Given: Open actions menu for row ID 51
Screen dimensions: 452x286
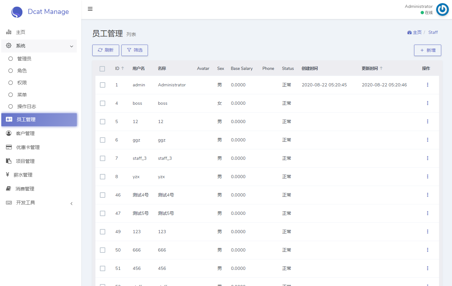Looking at the screenshot, I should coord(427,268).
